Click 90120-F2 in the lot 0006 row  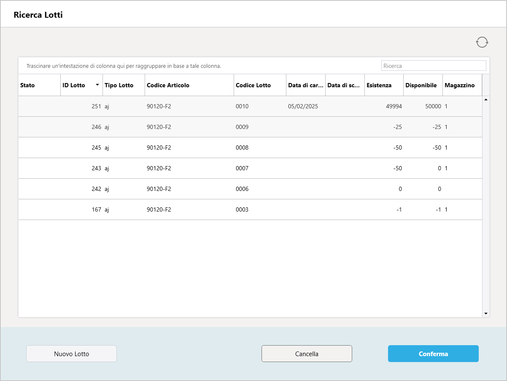(x=159, y=189)
